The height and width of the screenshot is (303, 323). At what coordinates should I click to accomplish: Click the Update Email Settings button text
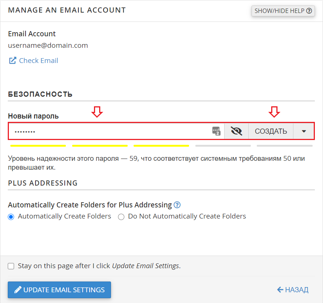pos(64,290)
